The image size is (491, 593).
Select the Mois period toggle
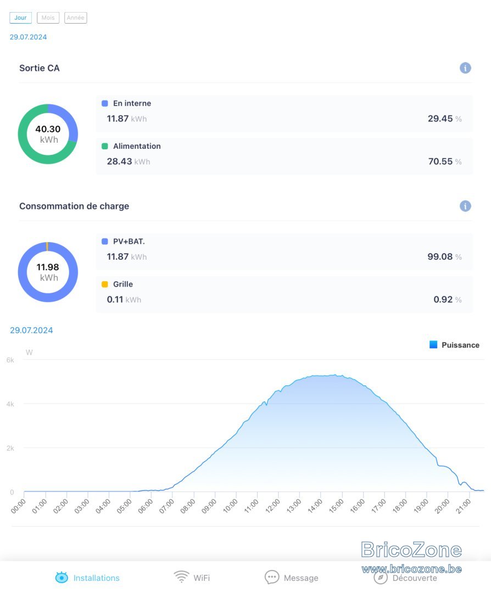tap(48, 18)
